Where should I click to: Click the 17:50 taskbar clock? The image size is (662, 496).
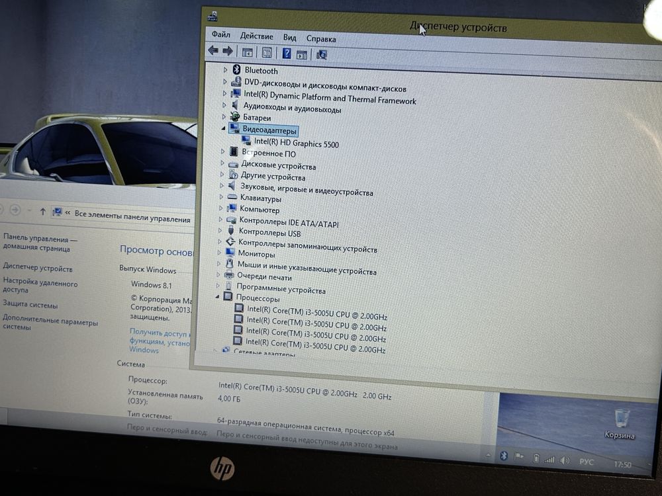(x=622, y=464)
